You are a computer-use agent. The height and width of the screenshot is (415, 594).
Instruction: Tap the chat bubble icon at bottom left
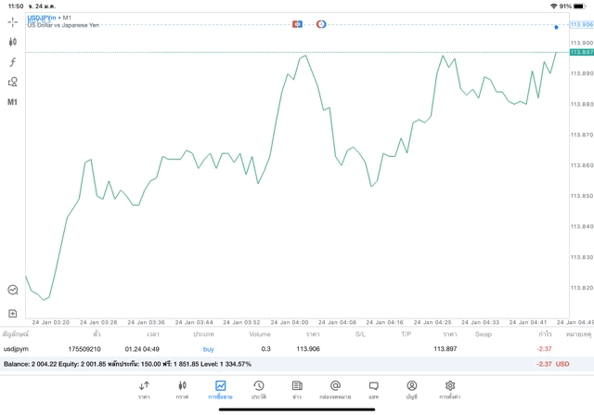pos(13,290)
